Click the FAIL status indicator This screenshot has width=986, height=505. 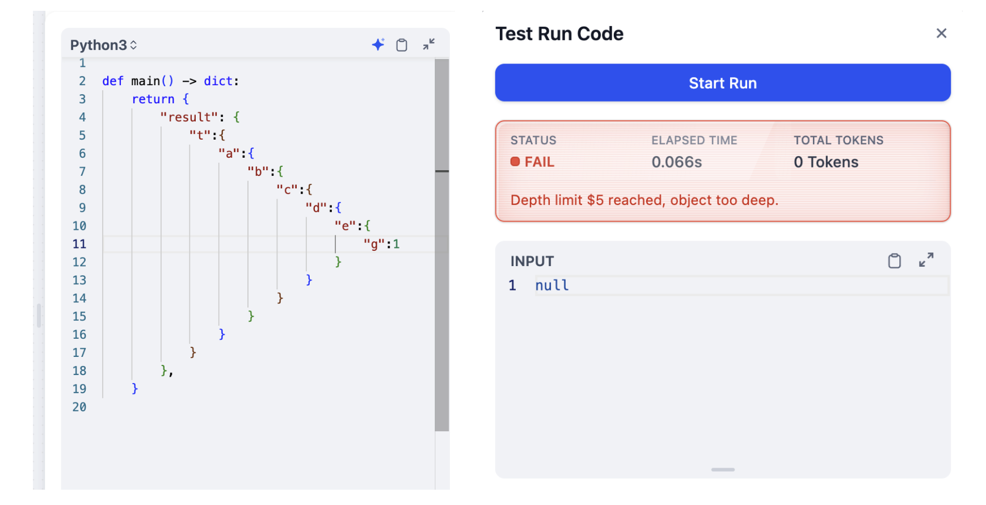(533, 162)
